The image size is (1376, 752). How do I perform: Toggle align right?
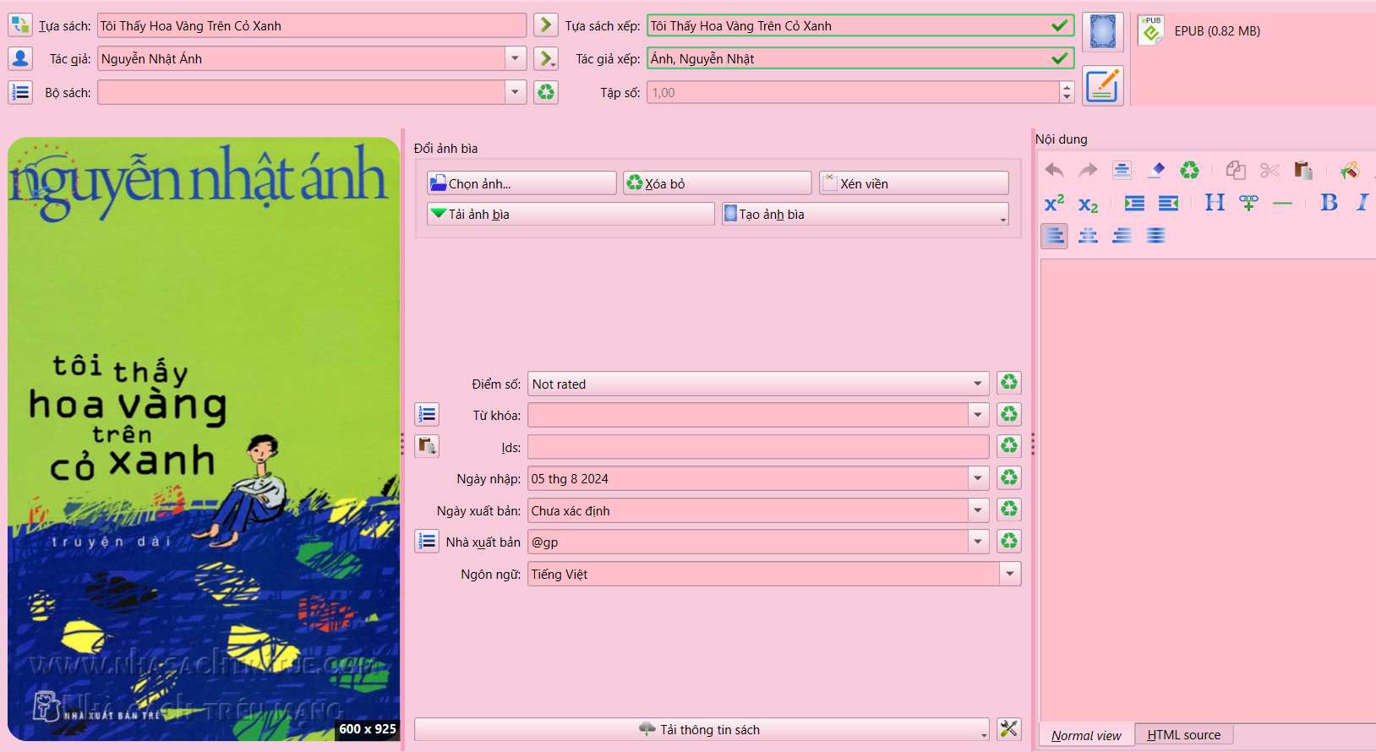click(1122, 236)
